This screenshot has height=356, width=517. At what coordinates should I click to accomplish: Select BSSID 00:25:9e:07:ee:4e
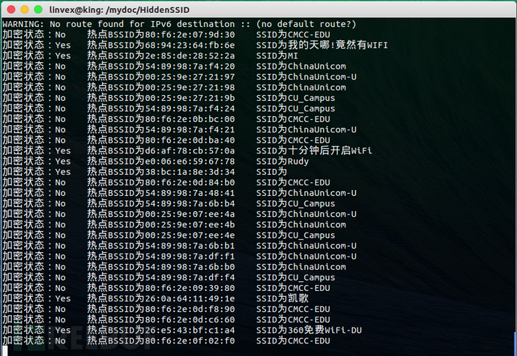(190, 235)
